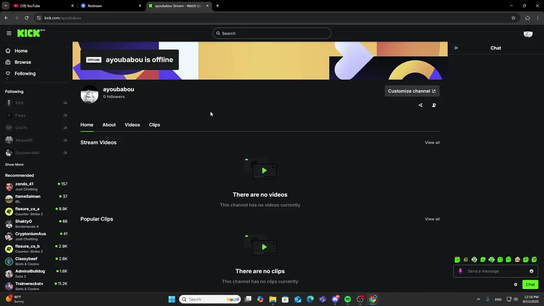Open Spotify from the taskbar

[348, 299]
